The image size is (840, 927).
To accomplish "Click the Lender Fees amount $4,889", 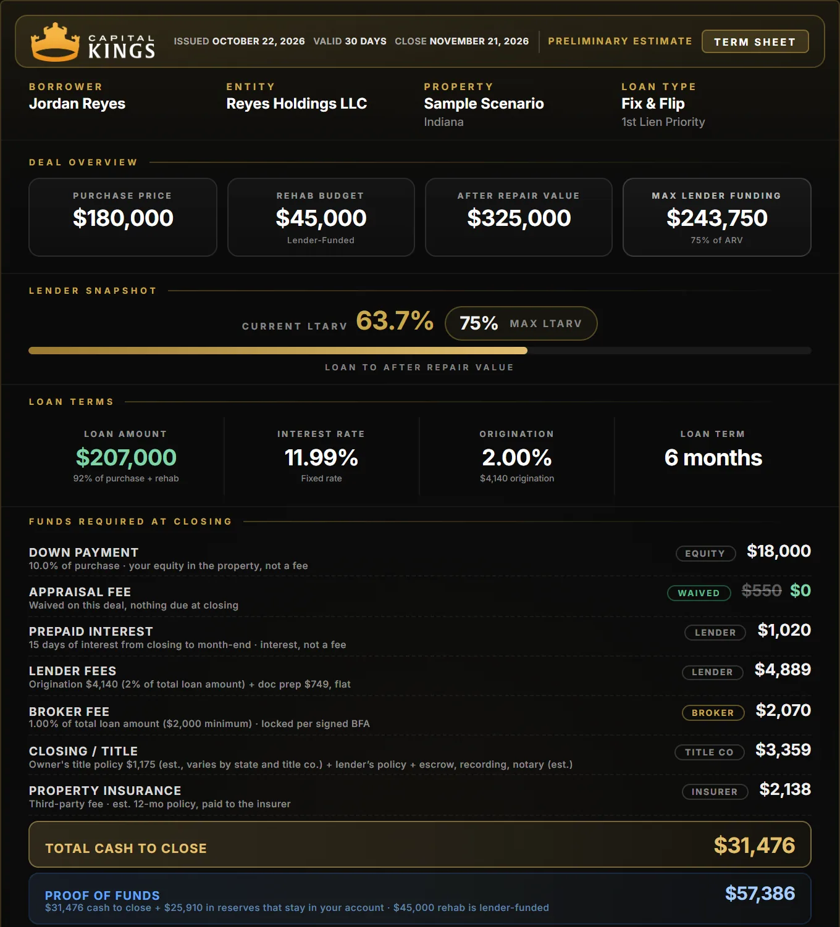I will (x=783, y=670).
